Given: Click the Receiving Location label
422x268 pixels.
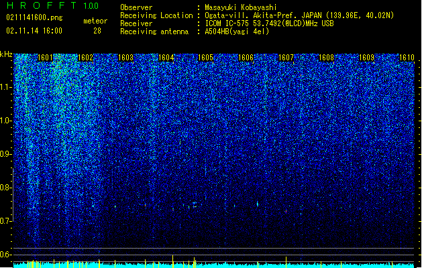Looking at the screenshot, I should click(x=156, y=15).
